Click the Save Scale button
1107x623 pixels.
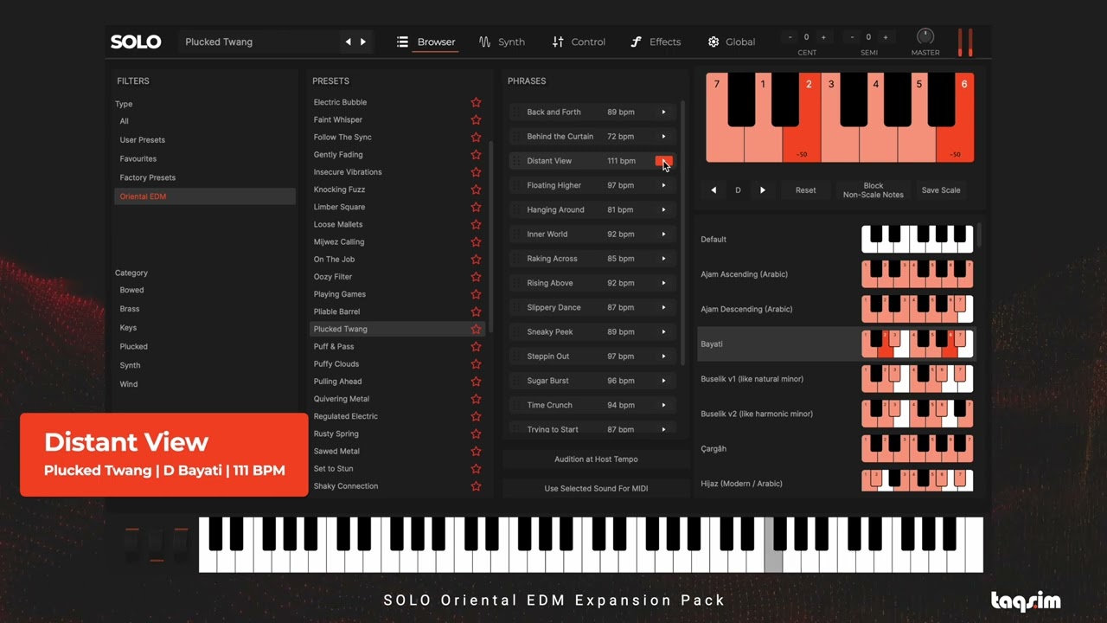pos(941,190)
